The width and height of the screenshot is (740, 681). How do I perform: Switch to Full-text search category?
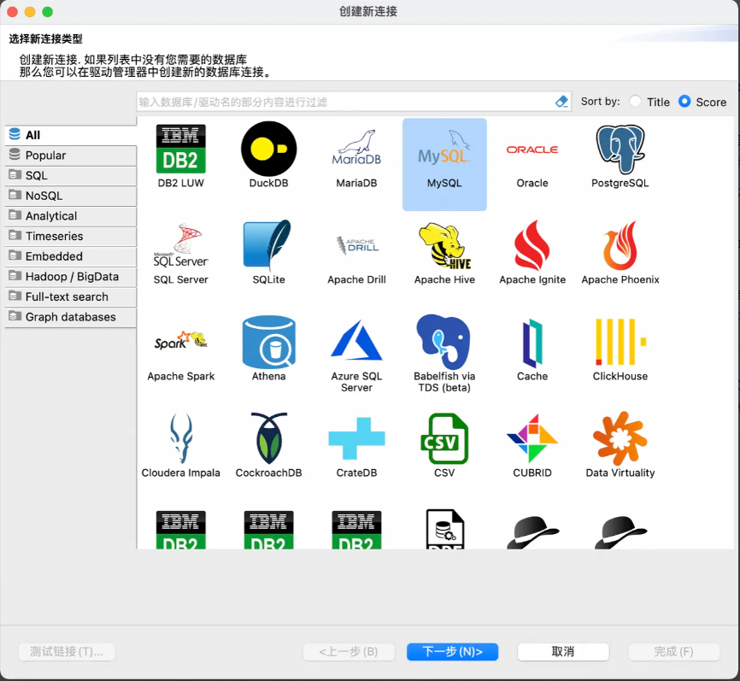point(71,296)
